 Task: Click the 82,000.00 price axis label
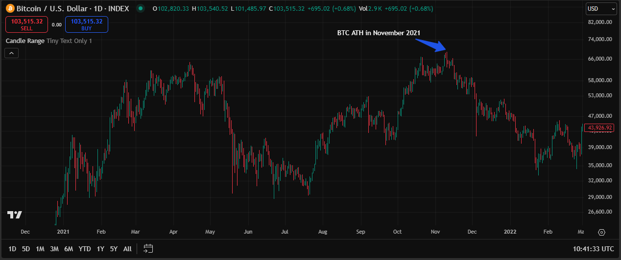pos(601,22)
